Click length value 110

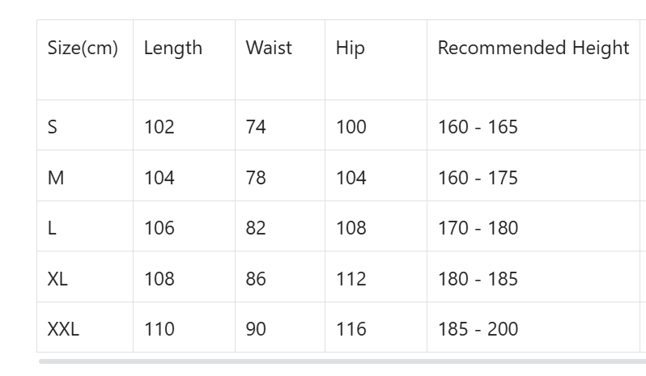coord(159,329)
